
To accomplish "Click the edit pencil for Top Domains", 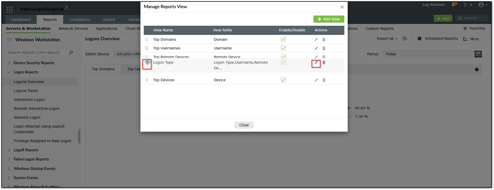I will point(316,39).
